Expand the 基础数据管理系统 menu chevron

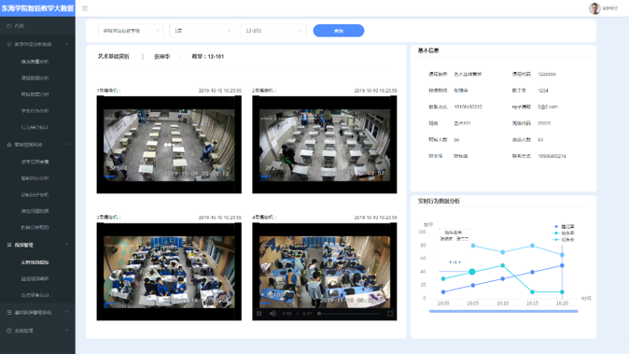pyautogui.click(x=66, y=312)
